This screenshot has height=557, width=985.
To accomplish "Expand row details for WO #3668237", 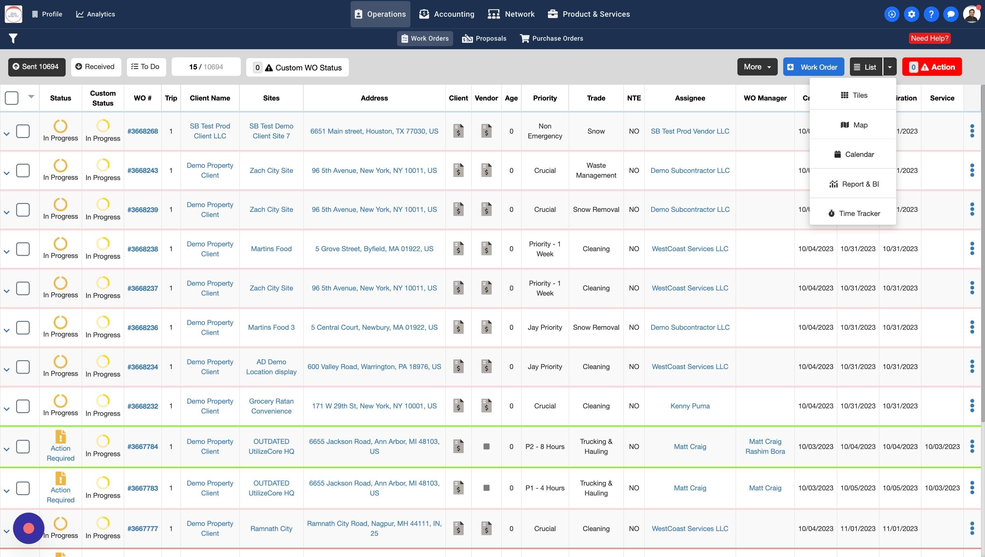I will click(x=6, y=291).
